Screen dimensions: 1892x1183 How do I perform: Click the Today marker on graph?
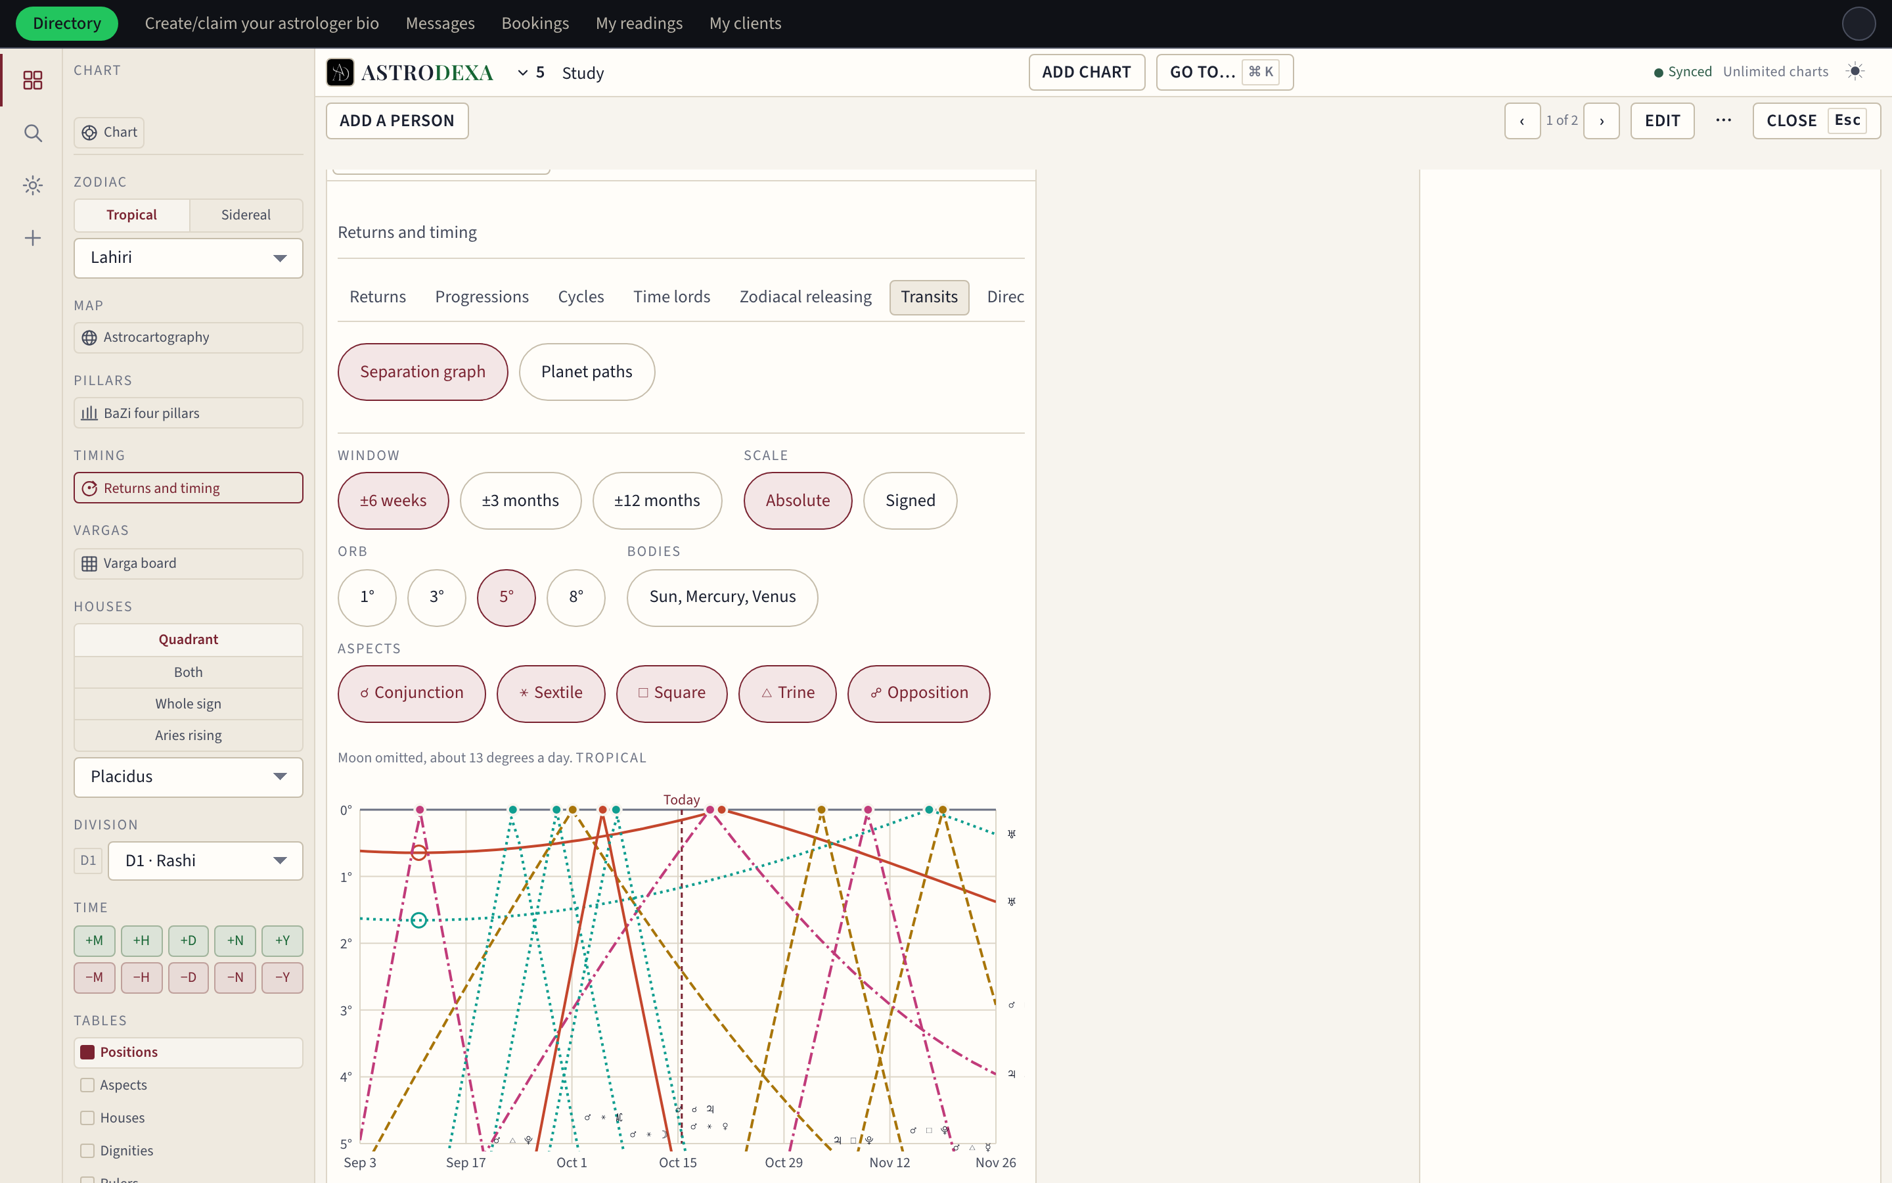681,800
